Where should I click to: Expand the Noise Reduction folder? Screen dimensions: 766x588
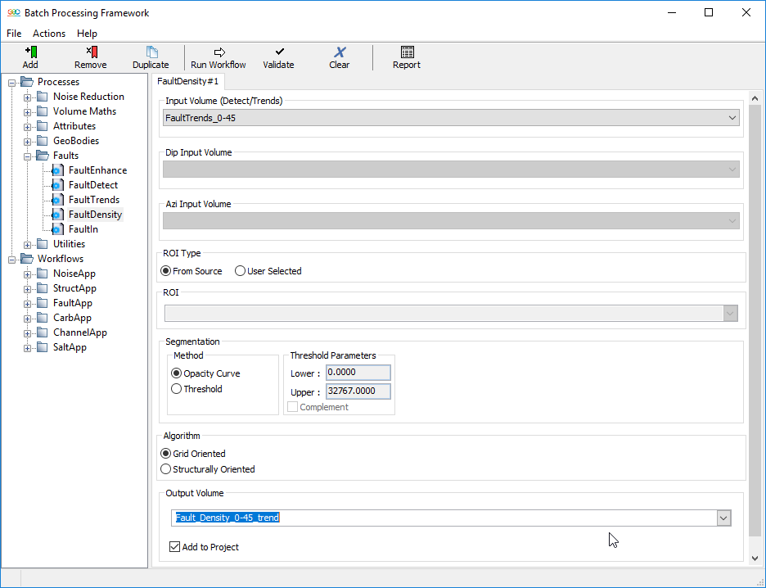(28, 97)
